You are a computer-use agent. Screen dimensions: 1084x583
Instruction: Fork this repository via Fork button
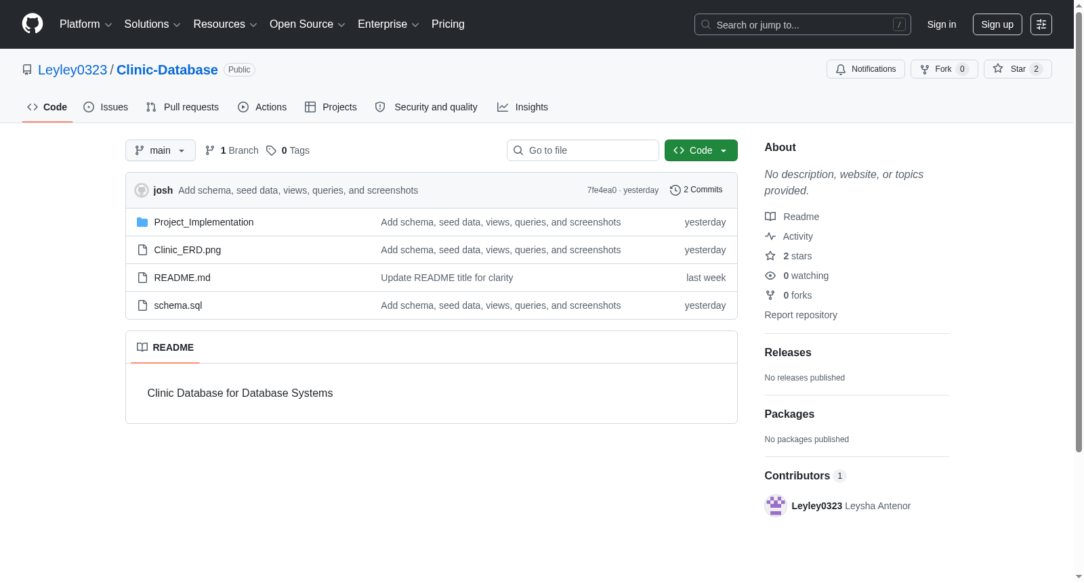click(x=944, y=69)
